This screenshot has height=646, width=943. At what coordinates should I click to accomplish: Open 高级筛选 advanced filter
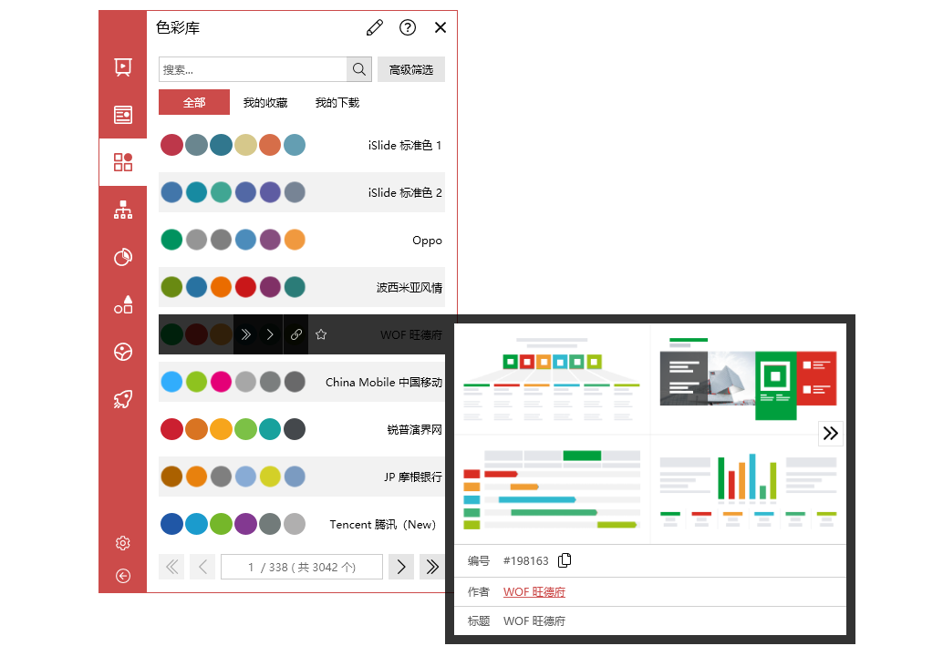click(410, 69)
